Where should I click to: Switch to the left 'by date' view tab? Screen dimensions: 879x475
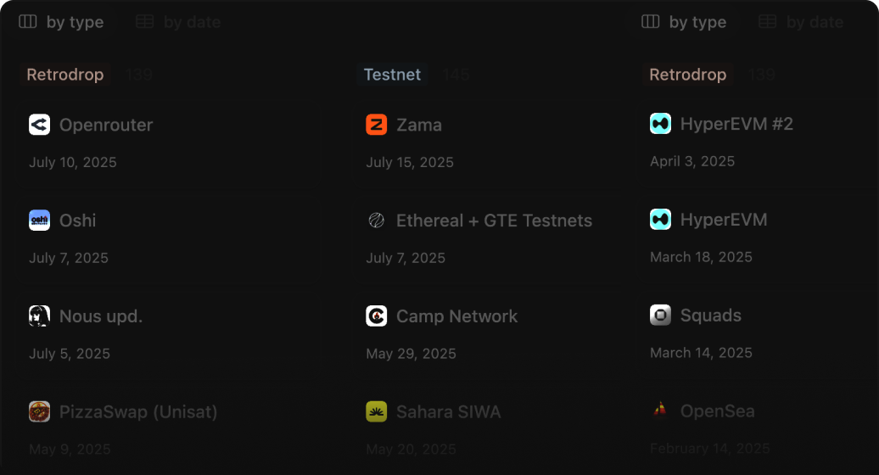pyautogui.click(x=179, y=22)
